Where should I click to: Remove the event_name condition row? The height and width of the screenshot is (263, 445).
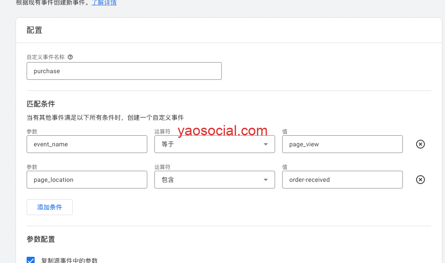(420, 144)
